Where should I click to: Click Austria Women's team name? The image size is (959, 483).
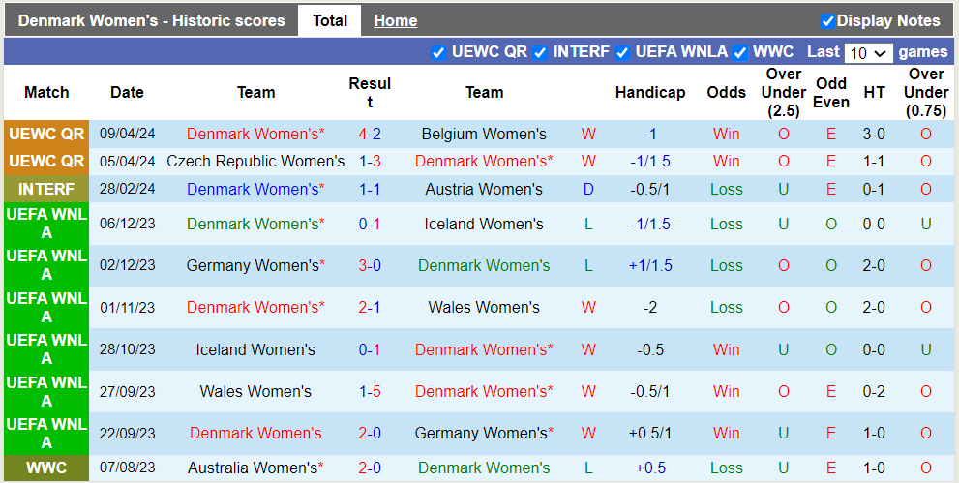(x=484, y=189)
